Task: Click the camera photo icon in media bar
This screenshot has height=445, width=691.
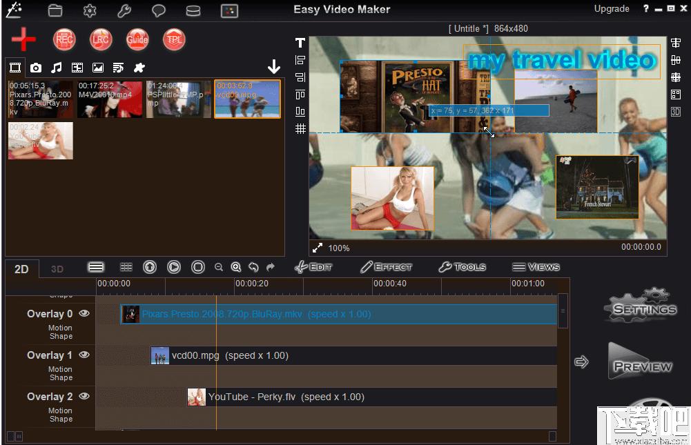Action: 36,67
